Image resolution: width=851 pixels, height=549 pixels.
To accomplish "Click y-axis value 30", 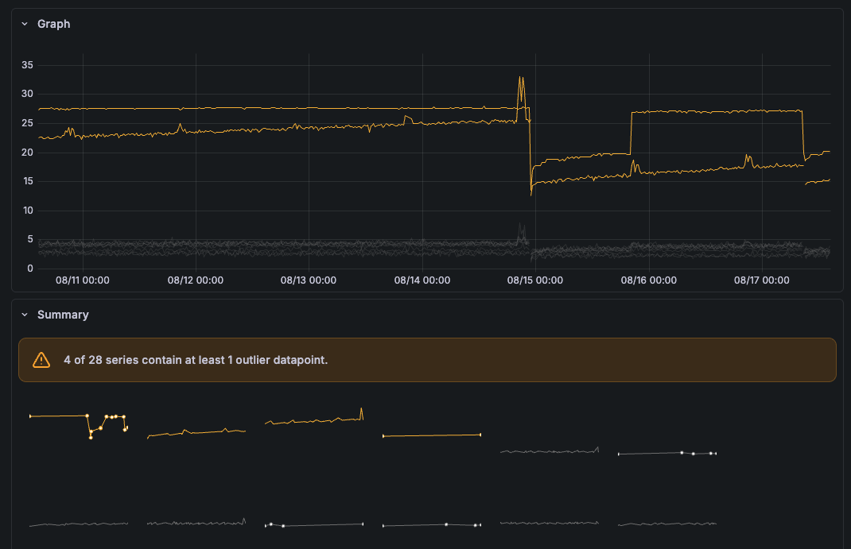I will tap(27, 94).
